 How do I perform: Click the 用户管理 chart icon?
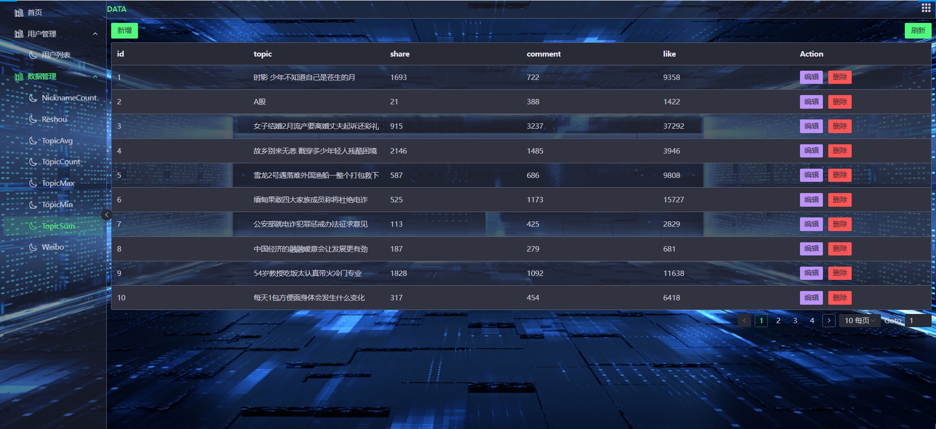[19, 34]
